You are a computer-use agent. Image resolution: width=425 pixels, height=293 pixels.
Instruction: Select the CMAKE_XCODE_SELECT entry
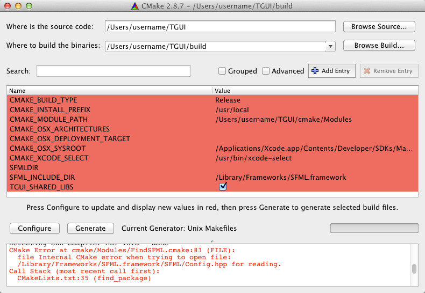coord(49,158)
